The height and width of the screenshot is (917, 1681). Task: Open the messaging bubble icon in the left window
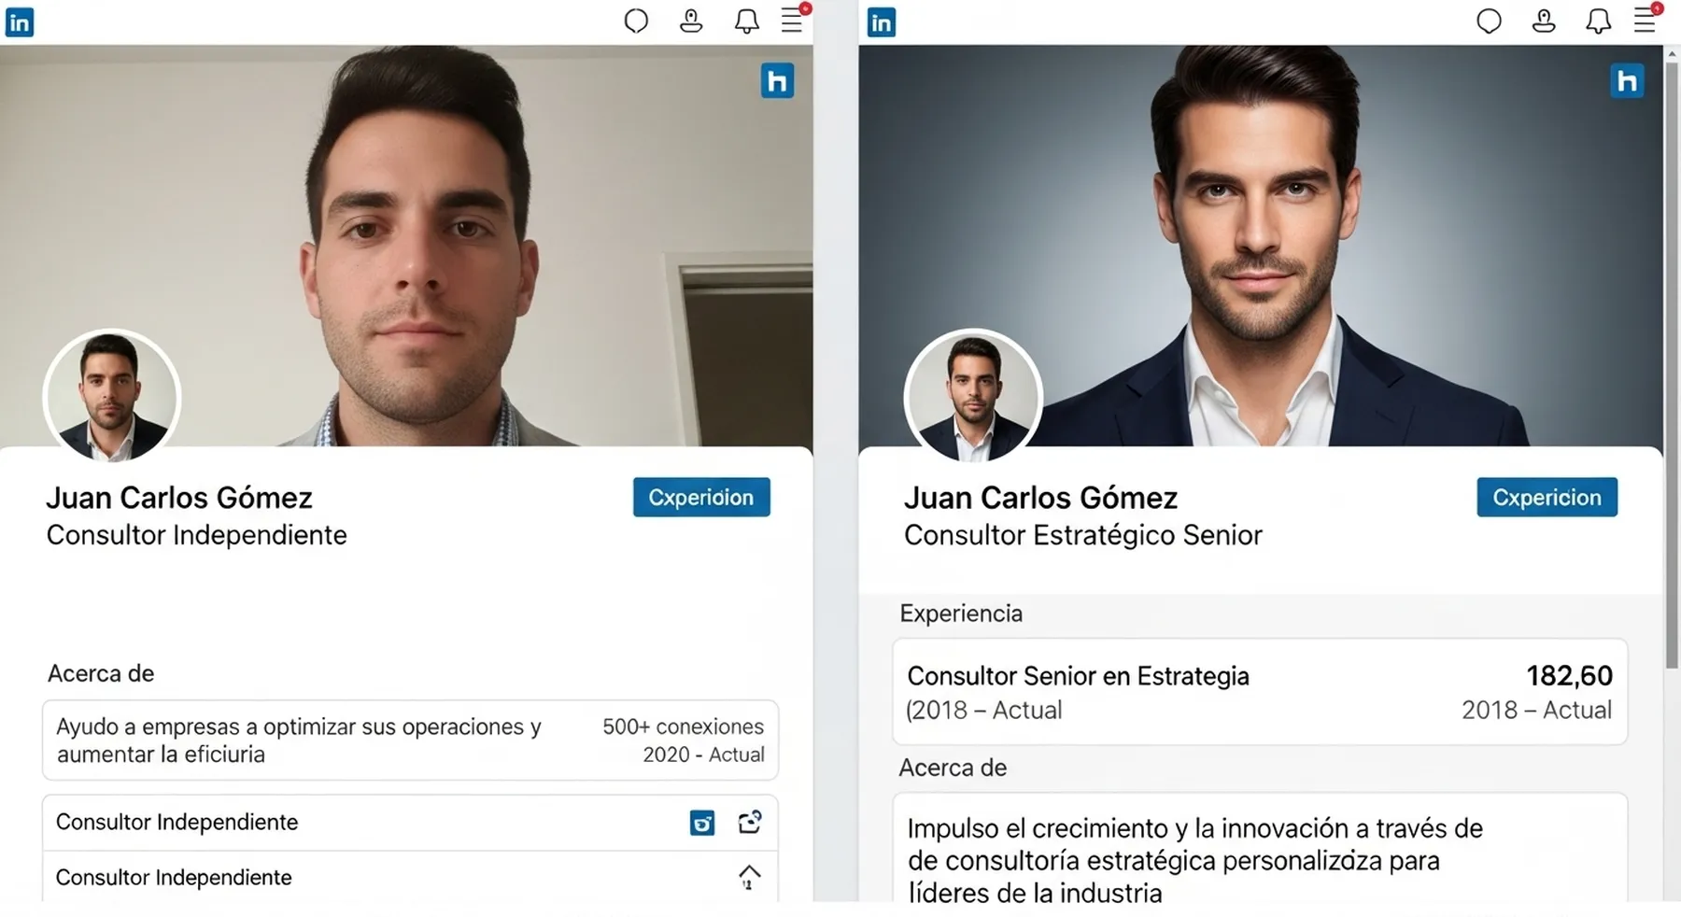coord(636,21)
